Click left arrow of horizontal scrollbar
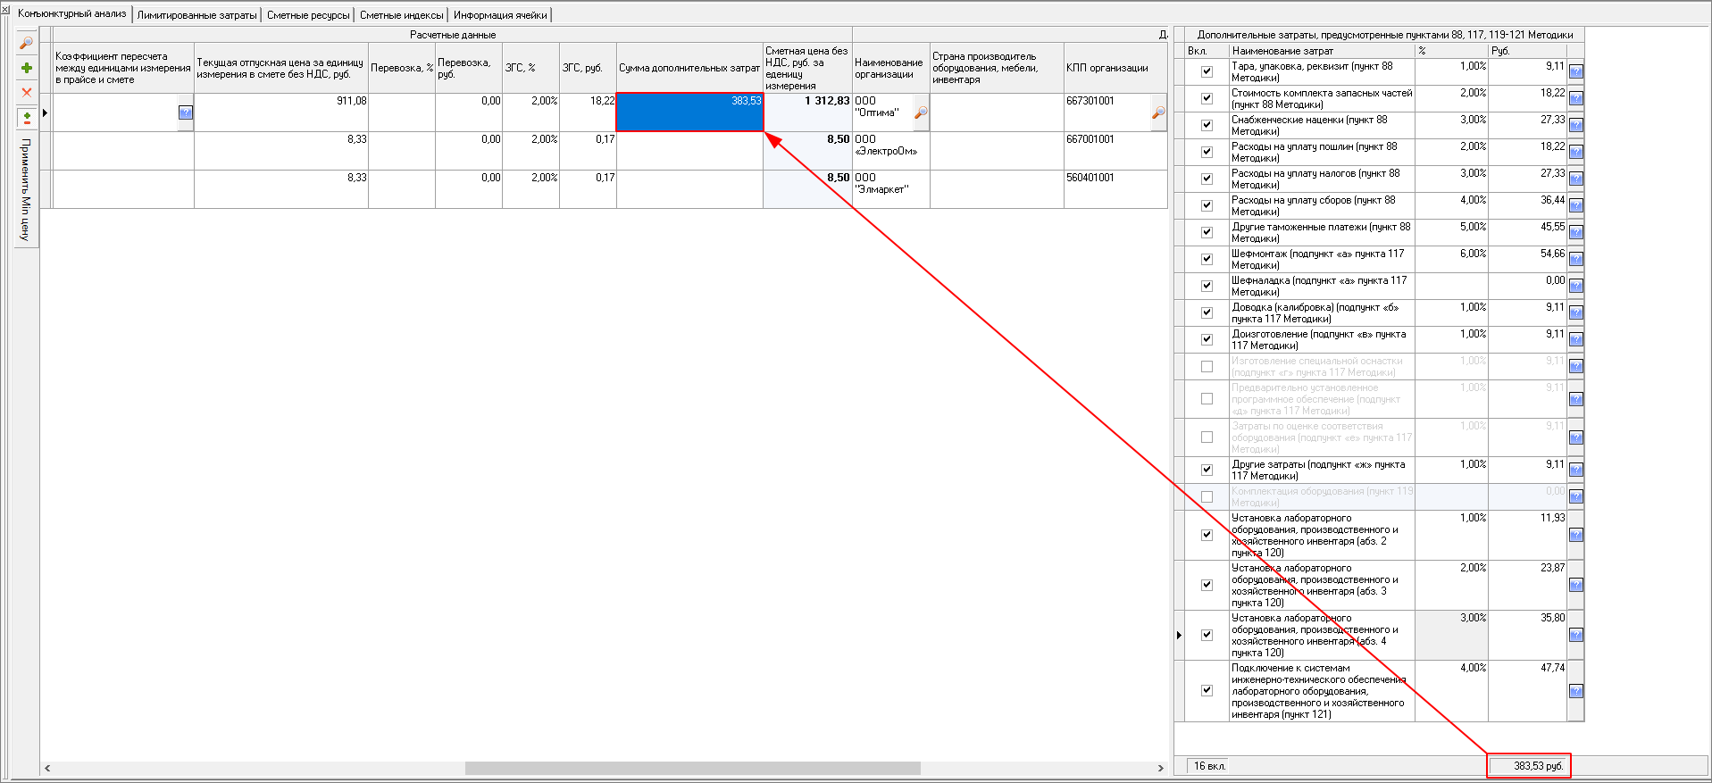1712x783 pixels. click(47, 768)
